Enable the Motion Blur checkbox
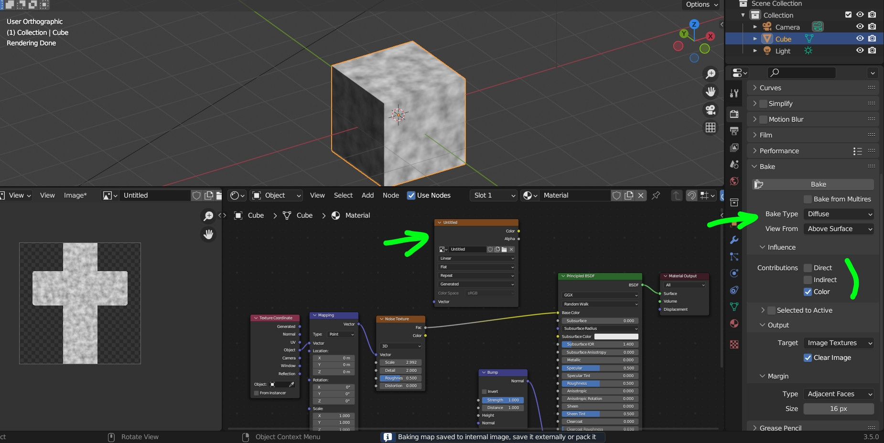This screenshot has height=443, width=884. 763,119
